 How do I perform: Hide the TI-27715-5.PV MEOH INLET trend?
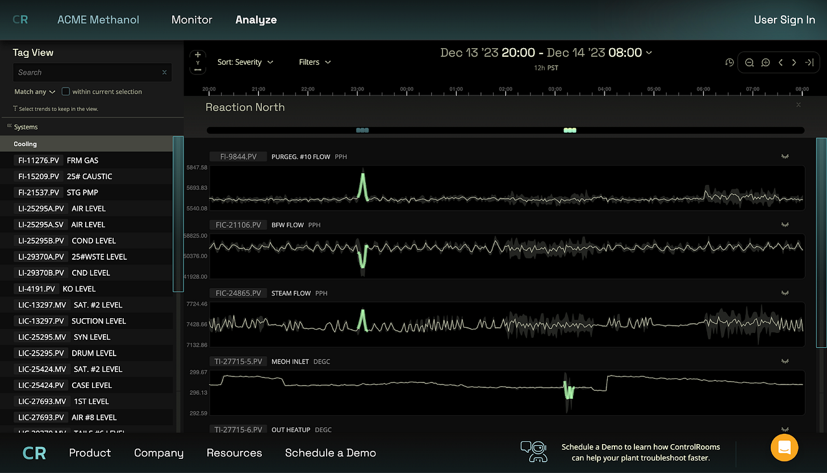(x=785, y=361)
